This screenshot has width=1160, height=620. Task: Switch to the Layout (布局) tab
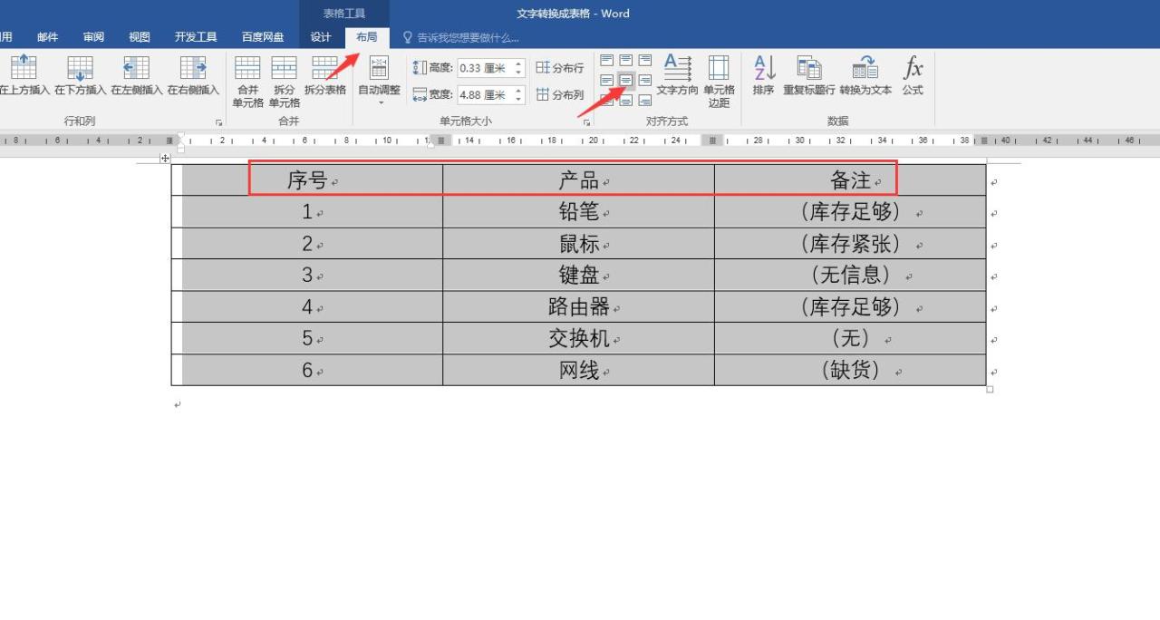coord(367,37)
